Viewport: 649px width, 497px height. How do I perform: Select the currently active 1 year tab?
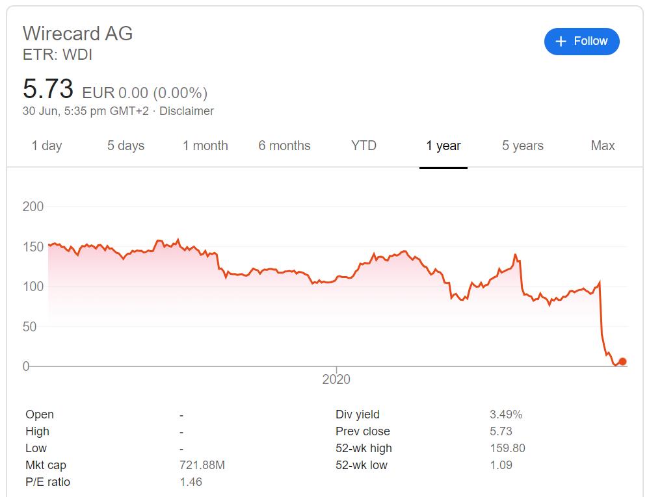(444, 146)
